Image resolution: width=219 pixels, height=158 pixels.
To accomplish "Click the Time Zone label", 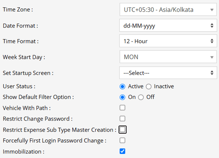I will coord(18,9).
